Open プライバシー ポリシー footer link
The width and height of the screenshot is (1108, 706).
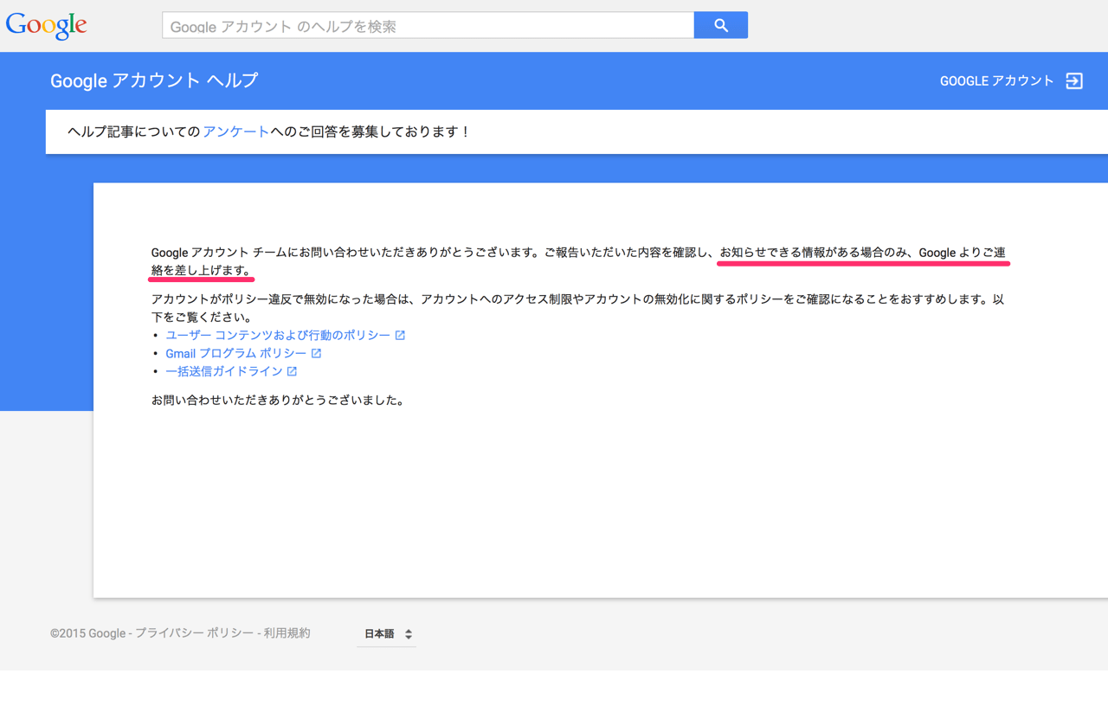(x=194, y=633)
